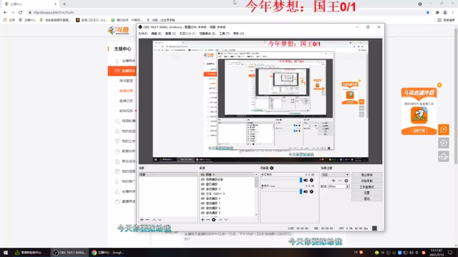Open the Chrome extensions puzzle icon
This screenshot has width=458, height=257.
click(437, 12)
